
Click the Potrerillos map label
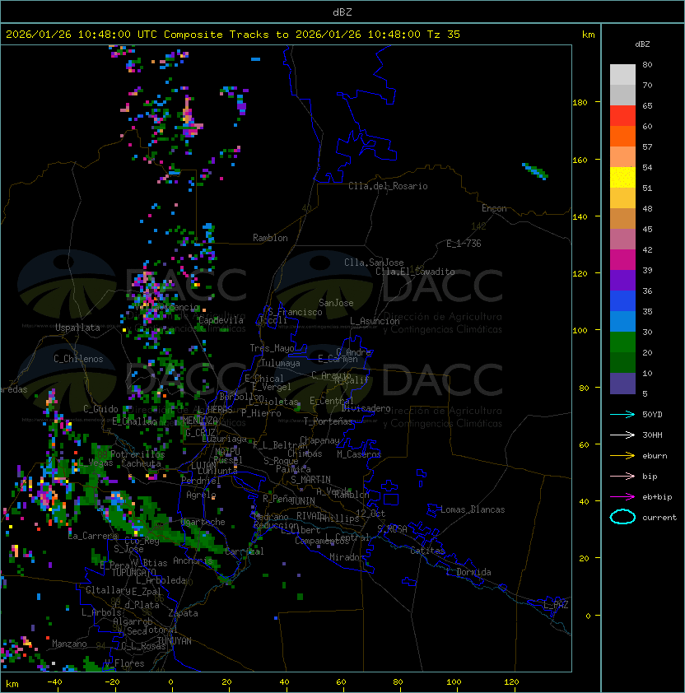pos(137,454)
